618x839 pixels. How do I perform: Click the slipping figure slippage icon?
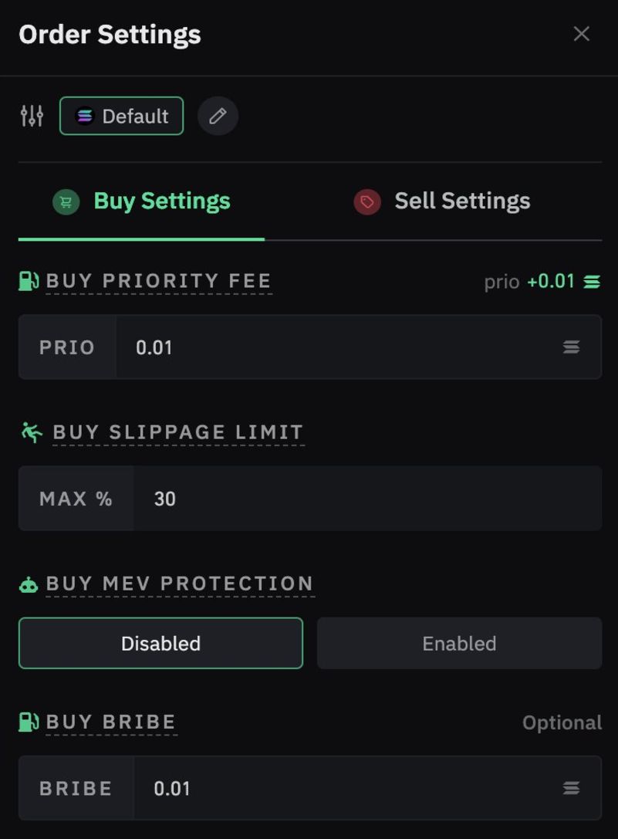(x=32, y=432)
